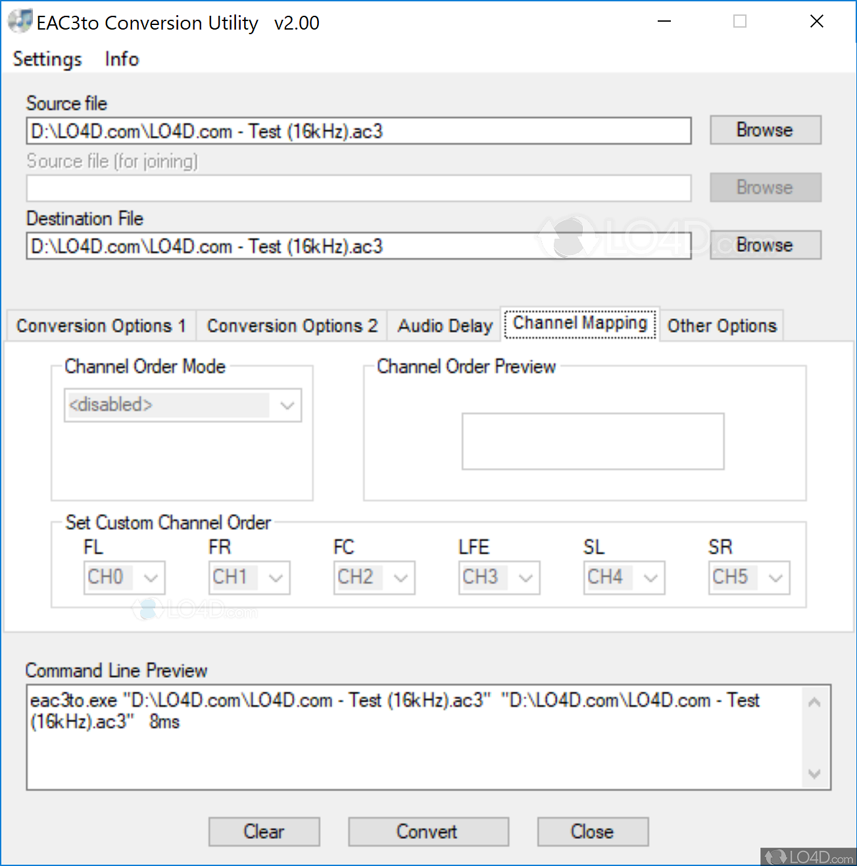Open the Info menu

pyautogui.click(x=122, y=59)
